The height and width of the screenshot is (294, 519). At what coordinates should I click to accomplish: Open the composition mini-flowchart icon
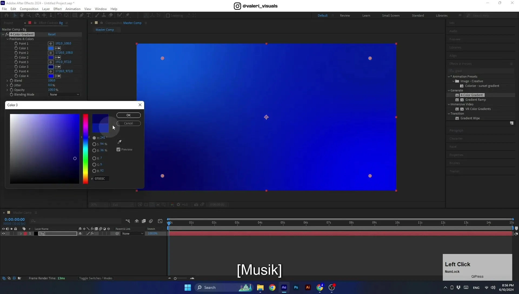click(128, 221)
